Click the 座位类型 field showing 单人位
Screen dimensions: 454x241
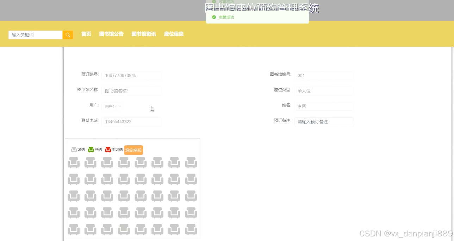click(x=324, y=91)
